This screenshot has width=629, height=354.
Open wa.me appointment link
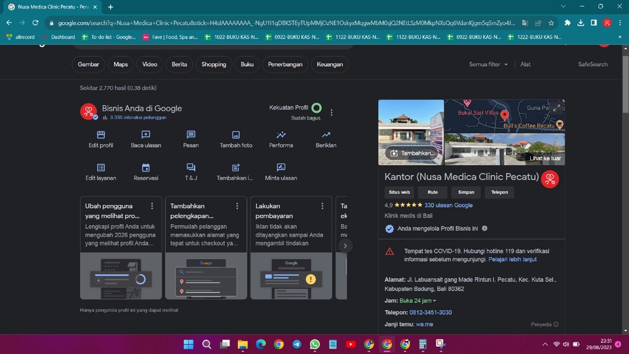[x=425, y=324]
